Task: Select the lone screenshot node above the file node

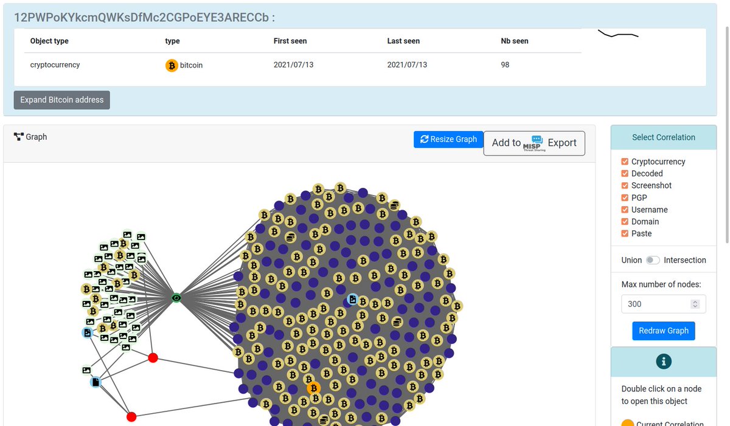Action: pos(86,370)
